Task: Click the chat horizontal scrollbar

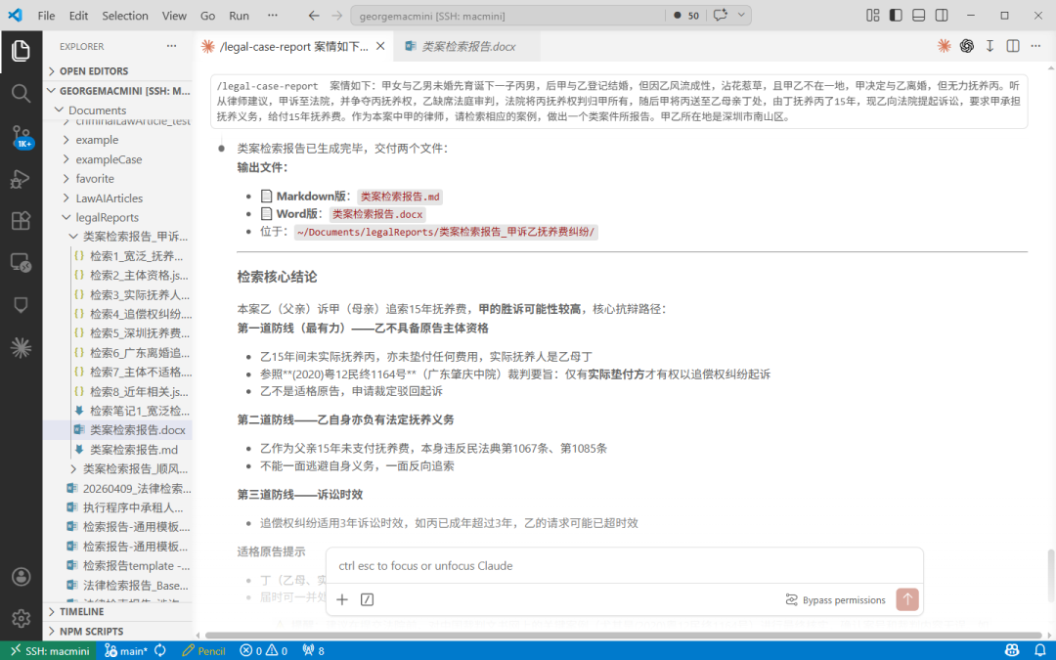Action: pos(623,636)
